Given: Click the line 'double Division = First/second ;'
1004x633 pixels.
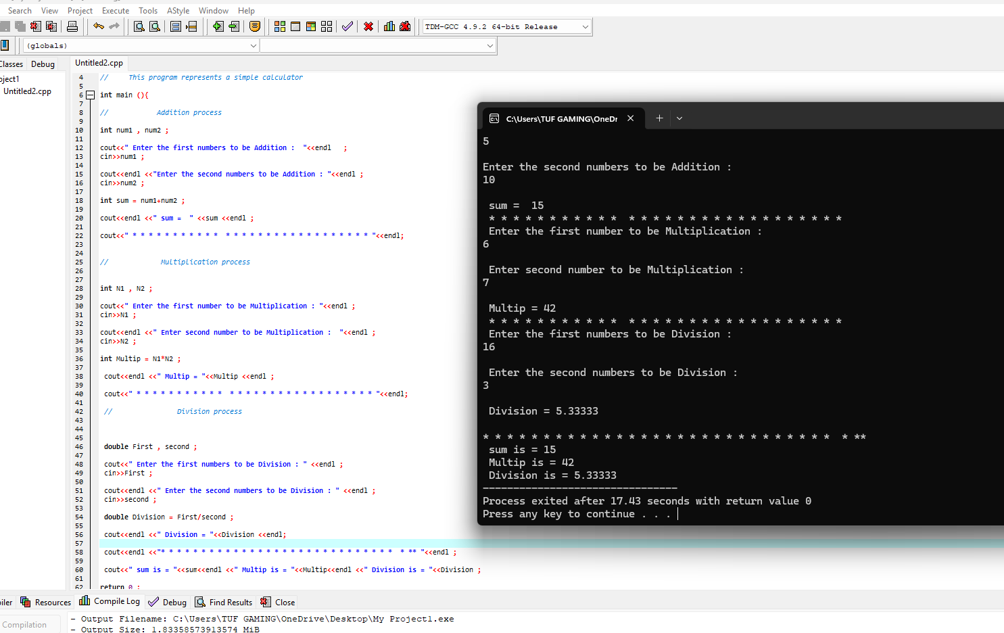Looking at the screenshot, I should click(168, 517).
